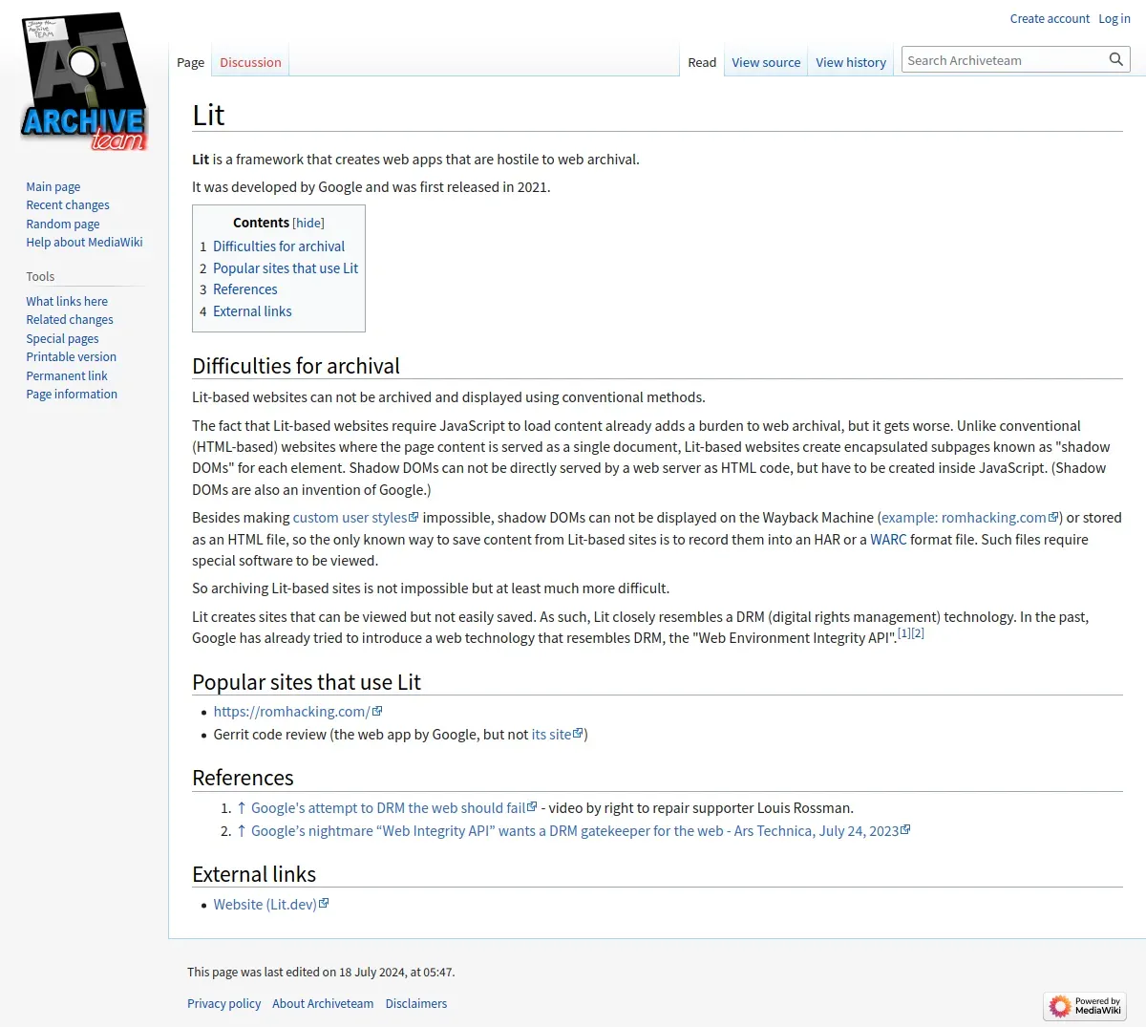Click Create account link
The width and height of the screenshot is (1146, 1027).
(x=1050, y=18)
